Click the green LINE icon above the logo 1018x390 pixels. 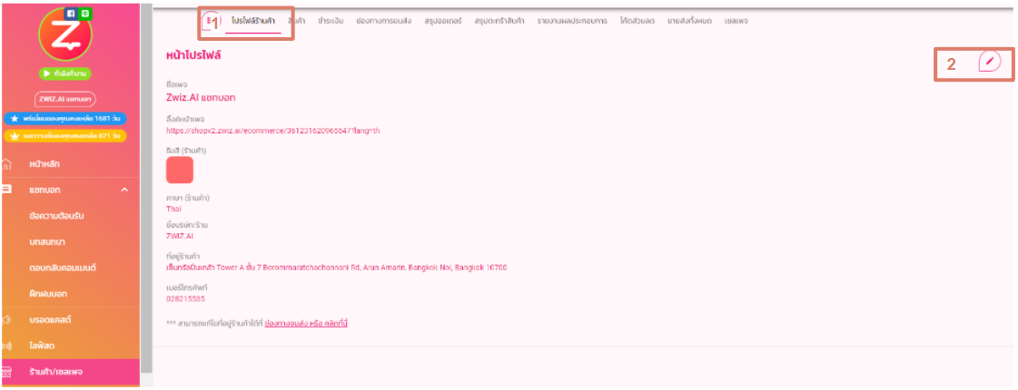click(84, 14)
